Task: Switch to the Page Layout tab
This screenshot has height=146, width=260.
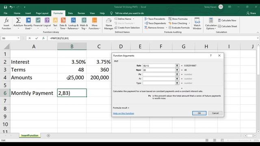Action: 42,13
